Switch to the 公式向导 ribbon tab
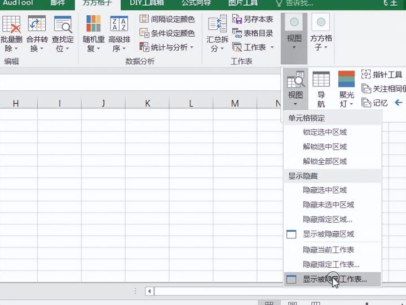The width and height of the screenshot is (406, 305). coord(196,3)
